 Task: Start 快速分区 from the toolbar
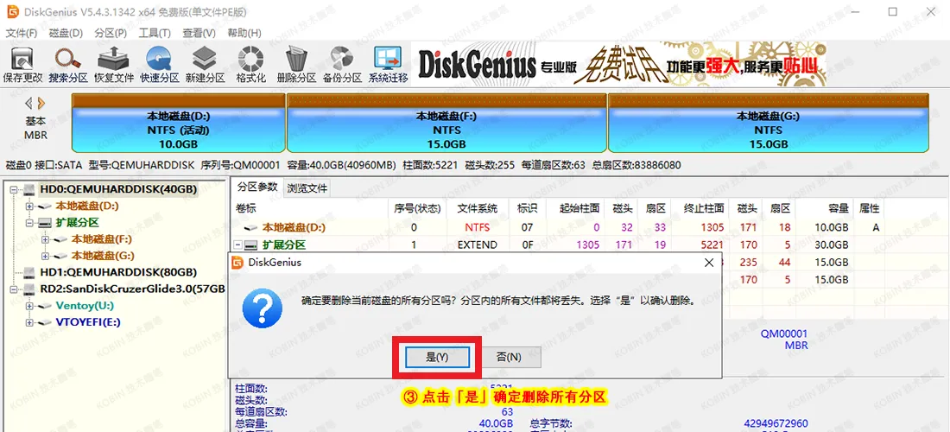coord(160,65)
